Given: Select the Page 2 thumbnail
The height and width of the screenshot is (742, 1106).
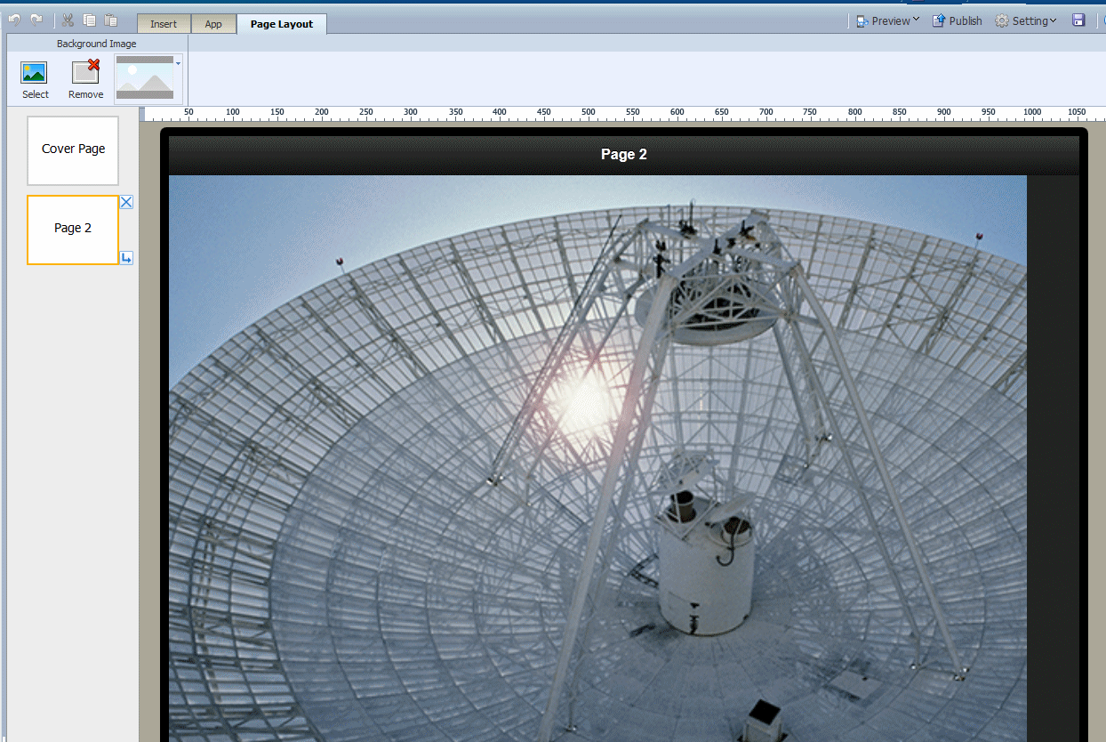Looking at the screenshot, I should (73, 230).
